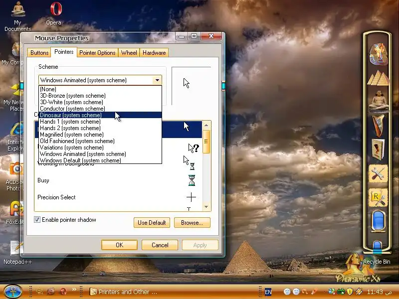
Task: Click the brown globe quick launch icon
Action: tap(51, 292)
